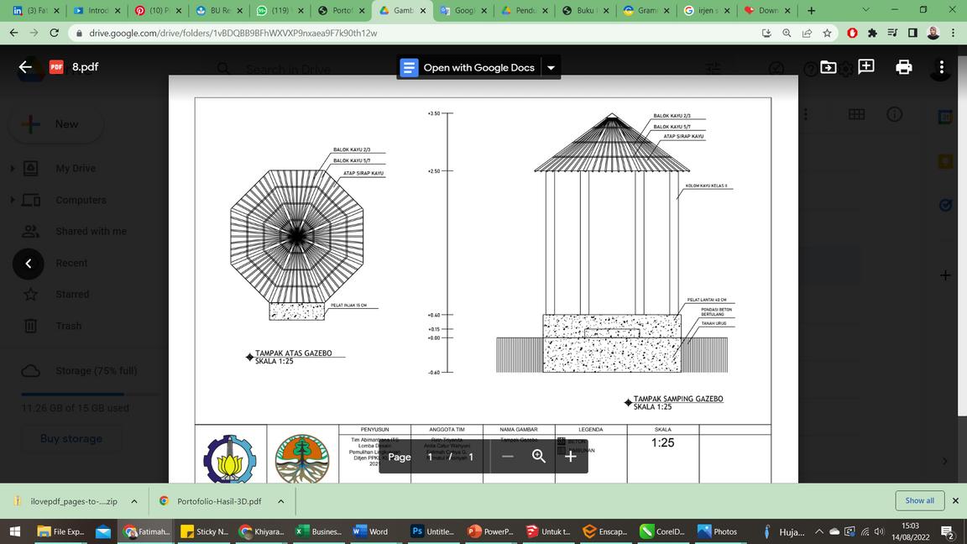Open the taskbar volume control
Screen dimensions: 967x544
point(880,531)
